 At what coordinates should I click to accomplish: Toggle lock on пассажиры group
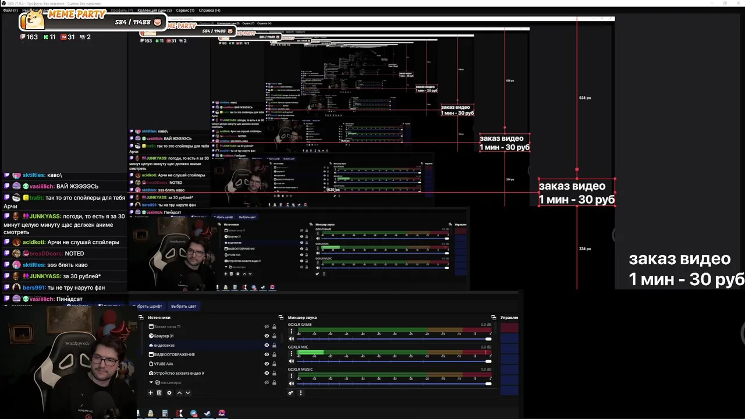(274, 382)
